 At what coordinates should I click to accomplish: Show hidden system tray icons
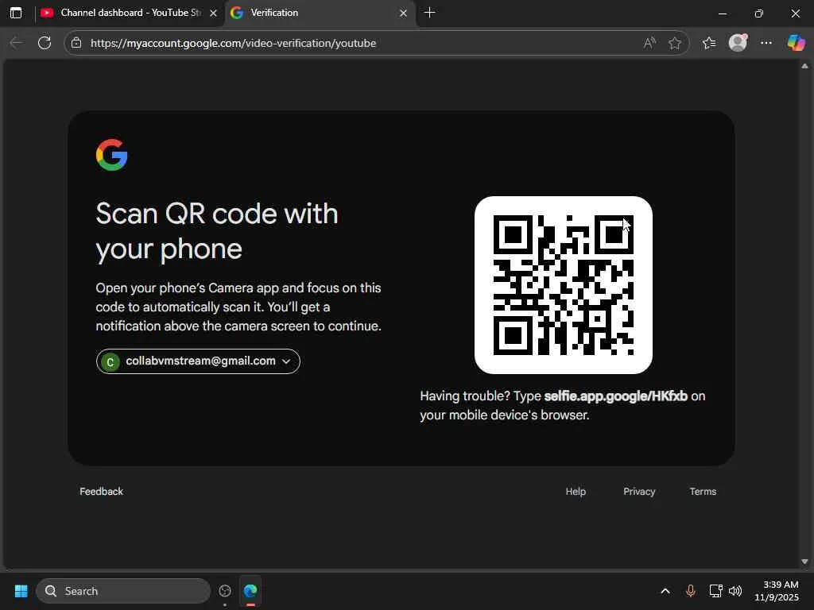click(x=665, y=591)
